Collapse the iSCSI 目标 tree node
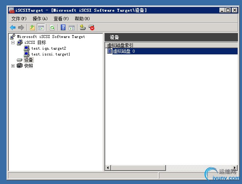The height and width of the screenshot is (184, 242). [x=13, y=42]
